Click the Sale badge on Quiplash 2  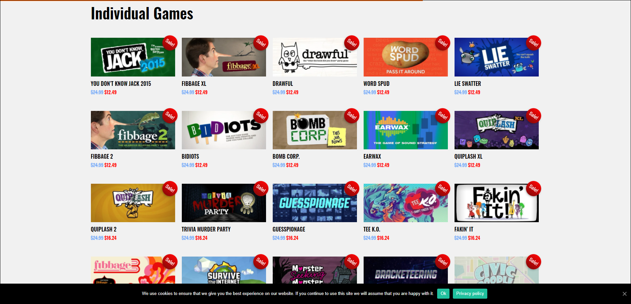tap(170, 188)
